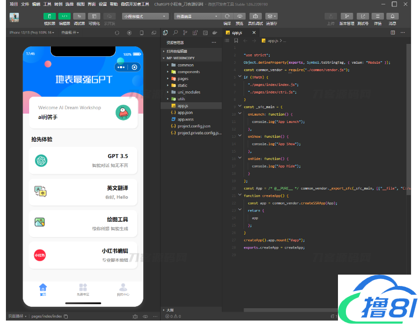This screenshot has width=418, height=324.
Task: Click the user avatar in the toolbar
Action: (14, 17)
